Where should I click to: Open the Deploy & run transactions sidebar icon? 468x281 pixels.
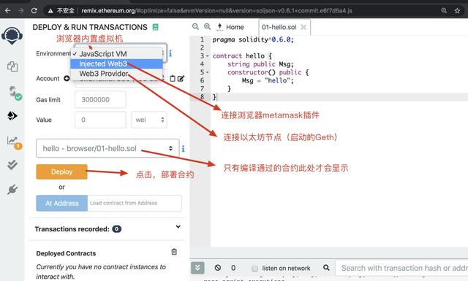tap(12, 115)
